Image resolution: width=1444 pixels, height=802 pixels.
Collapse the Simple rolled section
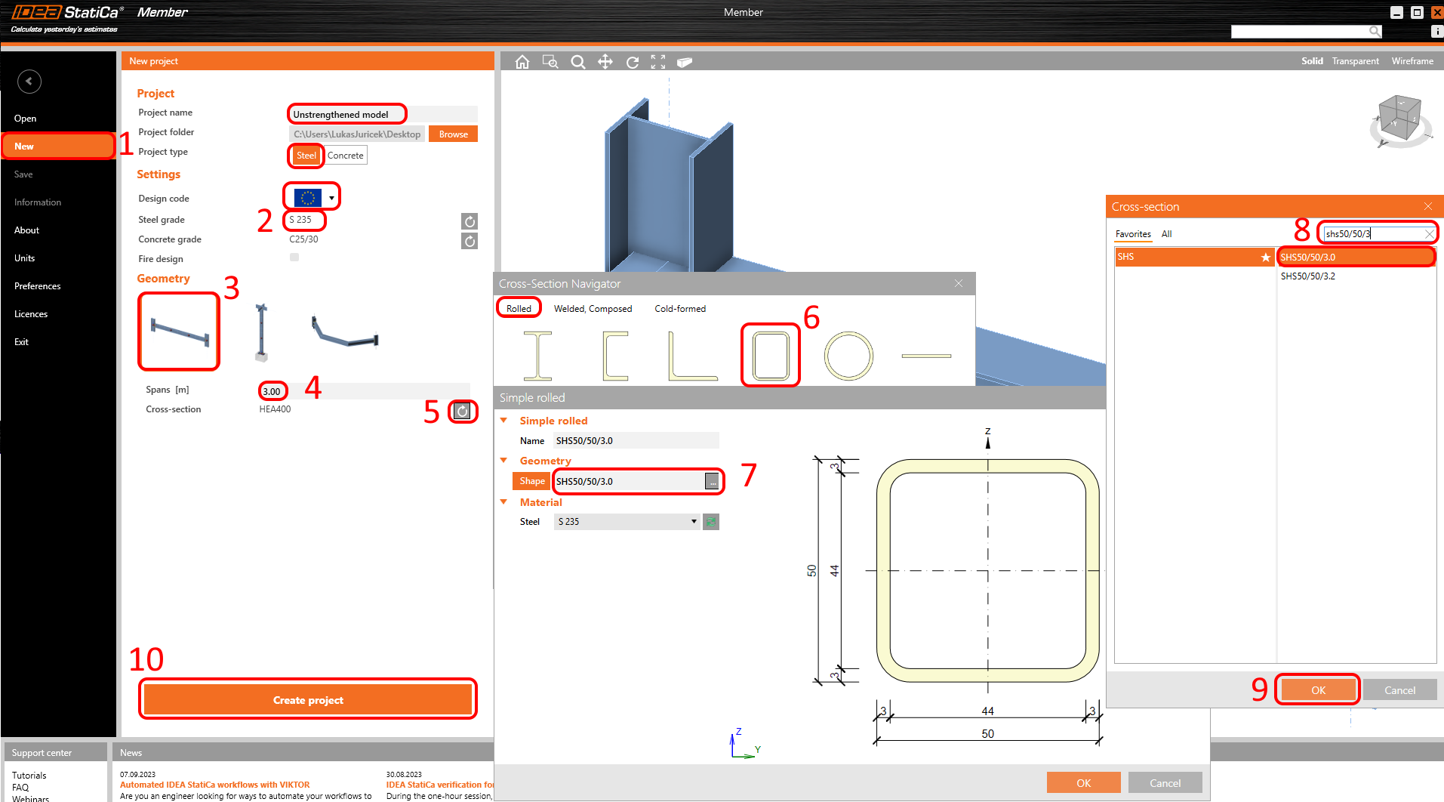point(504,421)
